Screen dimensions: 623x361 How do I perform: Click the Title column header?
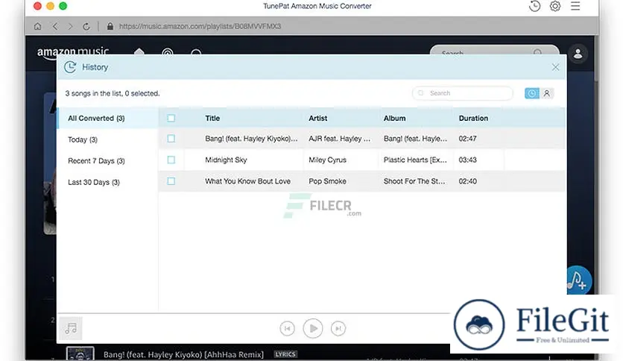tap(212, 118)
